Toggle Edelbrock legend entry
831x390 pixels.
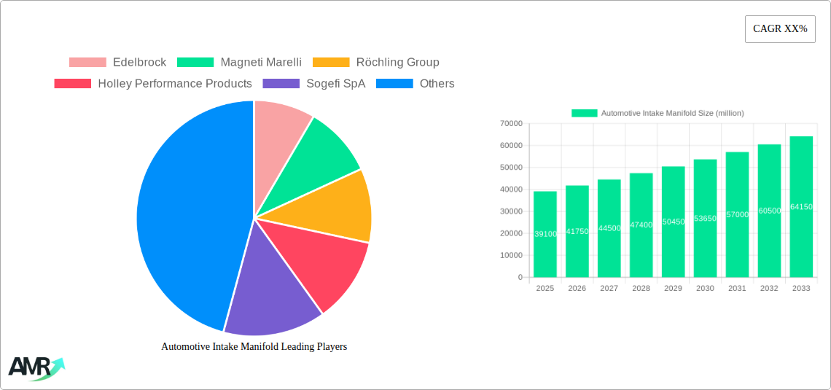coord(117,63)
